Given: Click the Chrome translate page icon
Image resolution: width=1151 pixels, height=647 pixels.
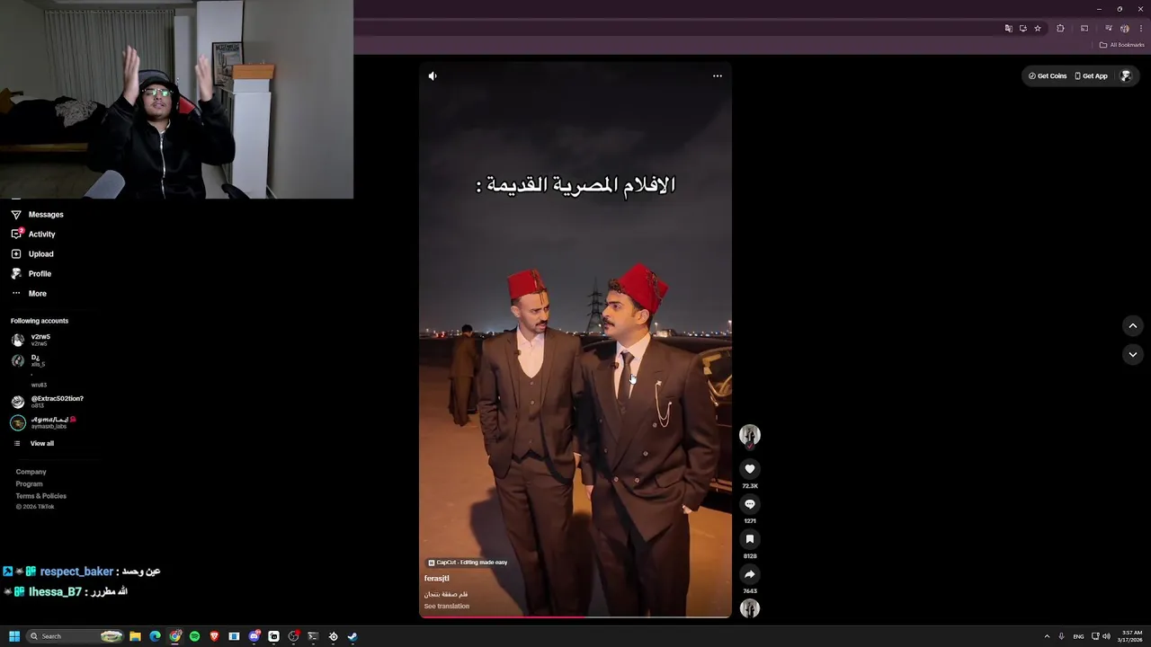Looking at the screenshot, I should (x=1008, y=29).
